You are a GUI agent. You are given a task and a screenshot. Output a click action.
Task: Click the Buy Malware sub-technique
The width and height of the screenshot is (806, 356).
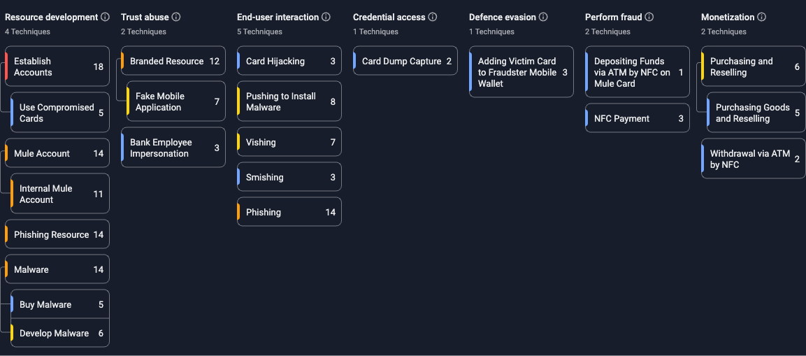tap(60, 304)
